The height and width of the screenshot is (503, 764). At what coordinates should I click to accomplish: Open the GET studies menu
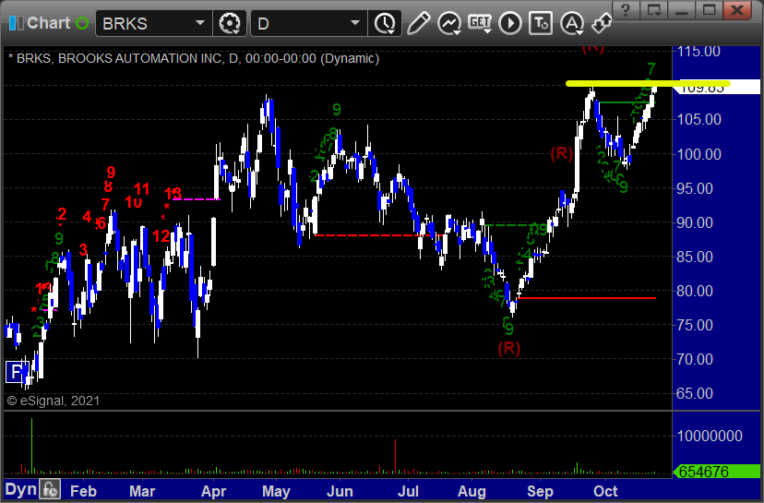tap(480, 23)
